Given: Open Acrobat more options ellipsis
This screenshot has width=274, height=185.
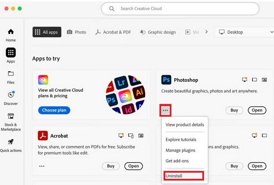Looking at the screenshot, I should point(42,166).
